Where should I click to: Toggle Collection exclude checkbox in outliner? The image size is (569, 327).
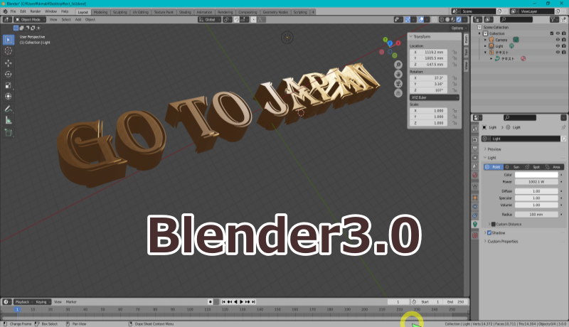point(552,33)
